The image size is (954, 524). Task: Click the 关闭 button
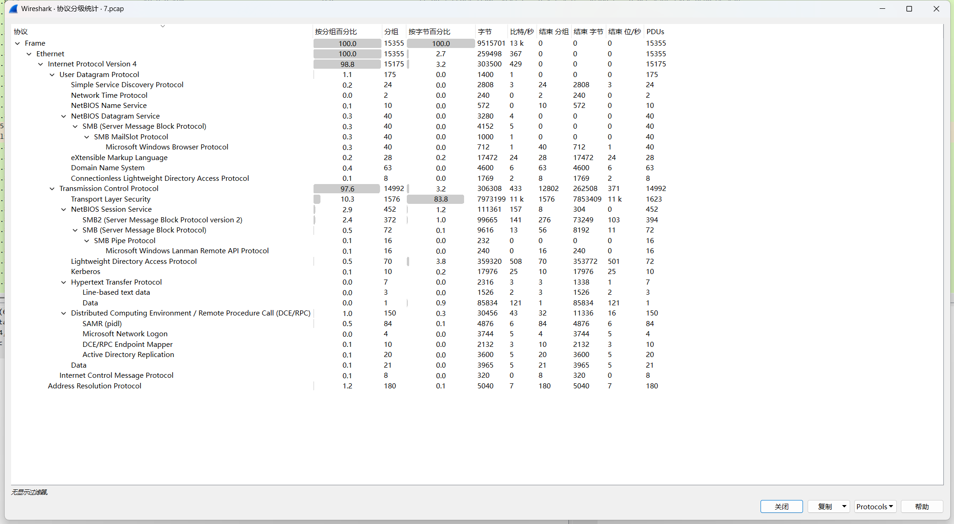click(x=781, y=506)
